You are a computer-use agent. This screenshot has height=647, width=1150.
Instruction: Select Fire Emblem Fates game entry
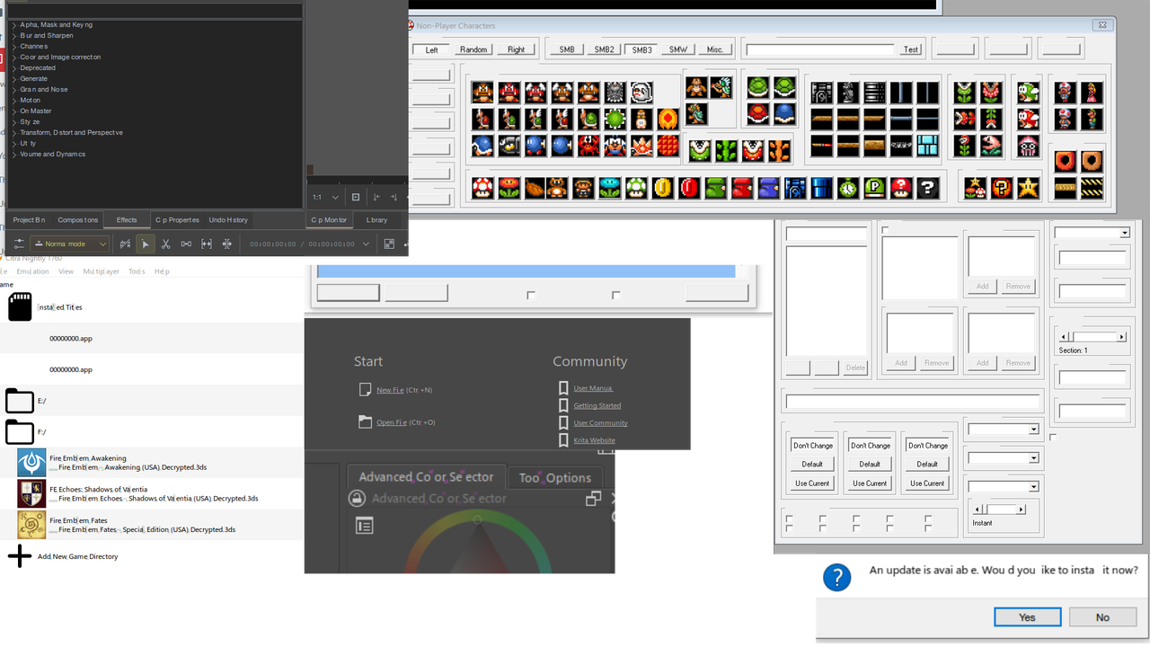[153, 525]
